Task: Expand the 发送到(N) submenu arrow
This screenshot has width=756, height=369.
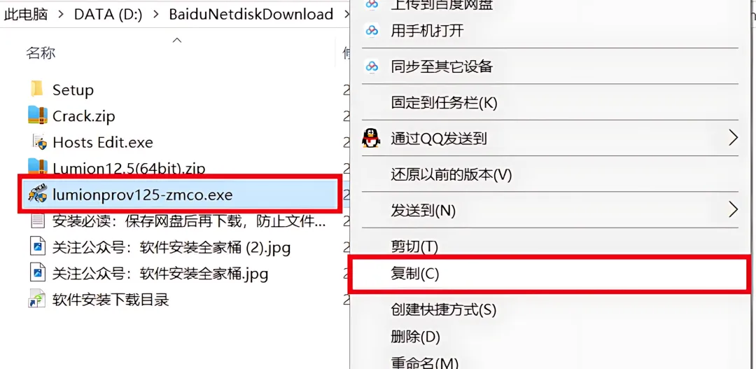Action: click(733, 209)
